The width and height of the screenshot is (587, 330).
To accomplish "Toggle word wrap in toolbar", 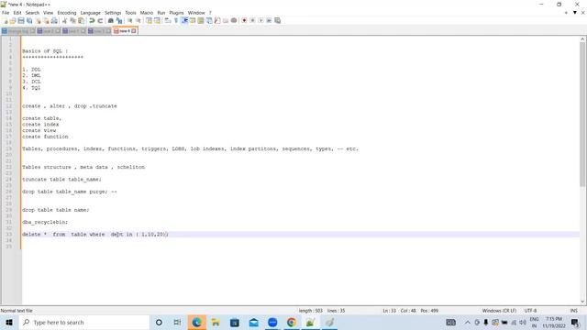I will (x=168, y=20).
